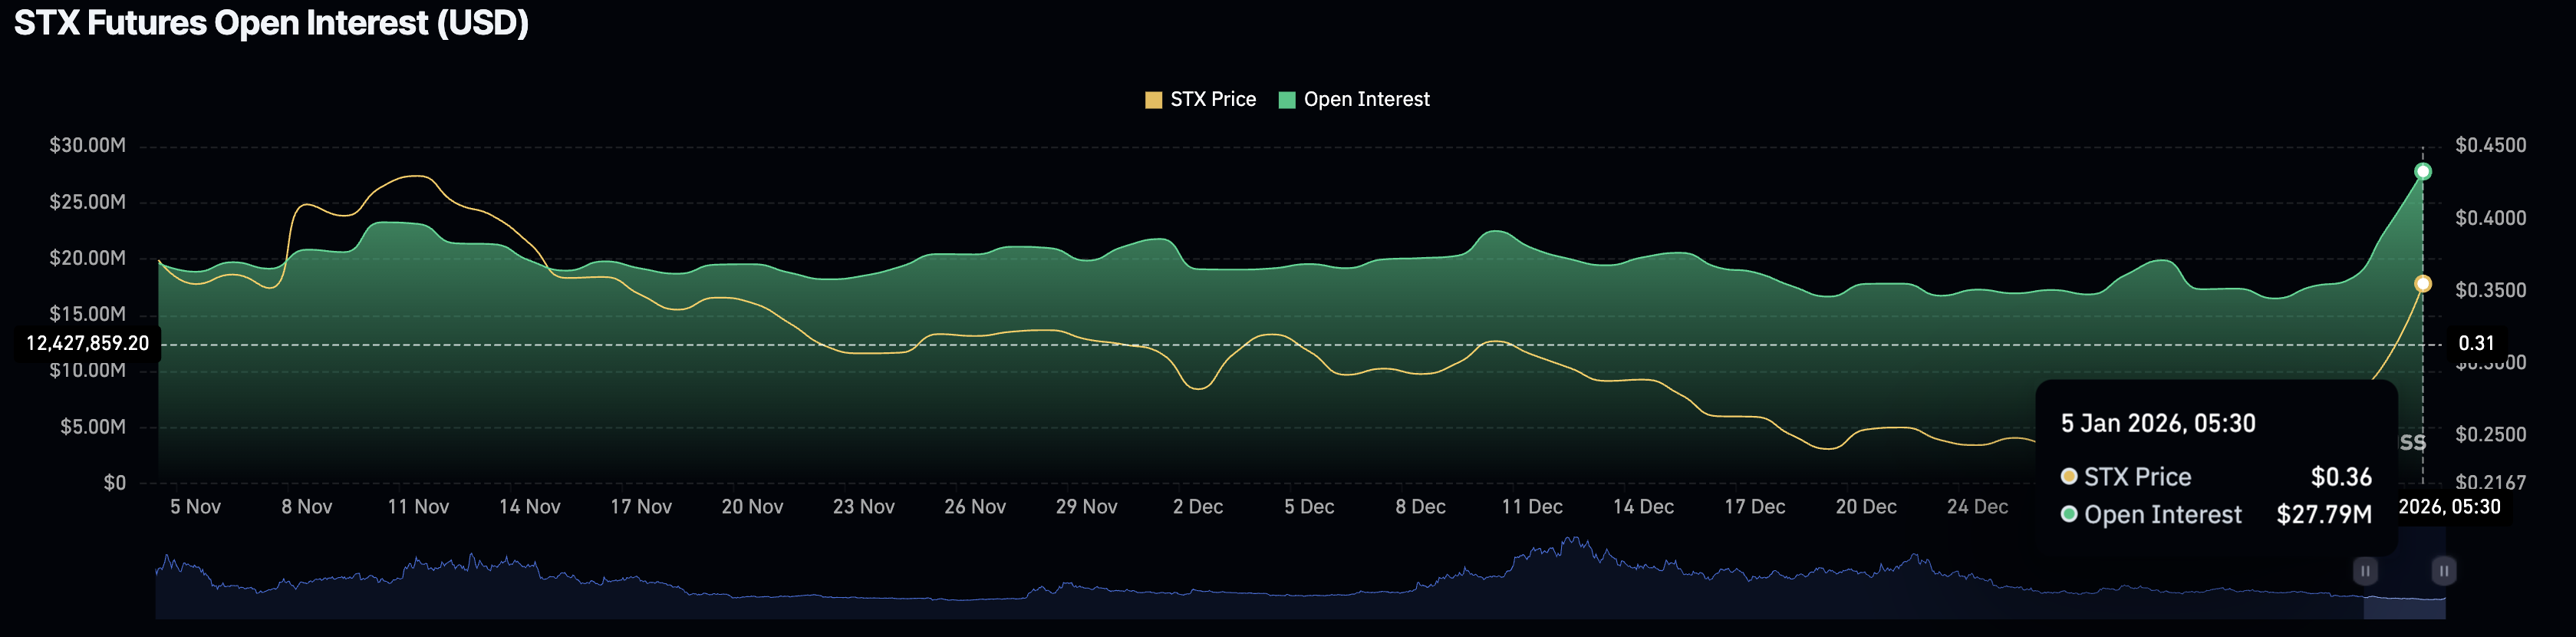Viewport: 2576px width, 637px height.
Task: Click the 12,427,859.20 crosshair value label
Action: [x=88, y=344]
